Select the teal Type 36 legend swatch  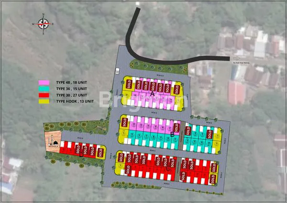point(44,89)
